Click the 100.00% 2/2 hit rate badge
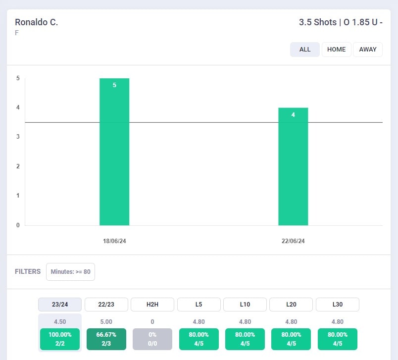This screenshot has width=398, height=360. 60,339
